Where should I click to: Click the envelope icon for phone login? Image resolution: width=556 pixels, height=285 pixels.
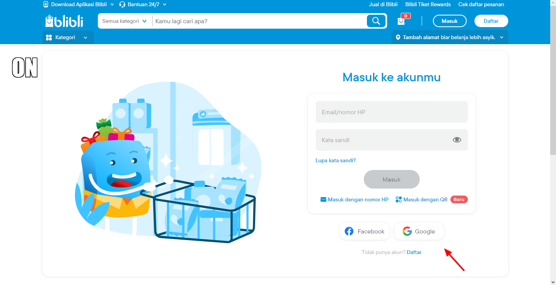[323, 200]
